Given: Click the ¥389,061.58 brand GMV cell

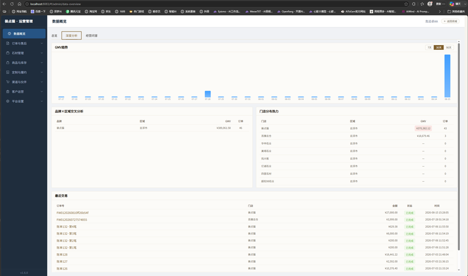Looking at the screenshot, I should click(x=223, y=128).
